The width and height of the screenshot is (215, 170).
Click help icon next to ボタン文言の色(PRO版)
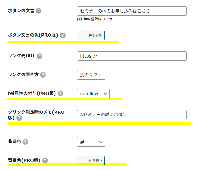[x=63, y=35]
